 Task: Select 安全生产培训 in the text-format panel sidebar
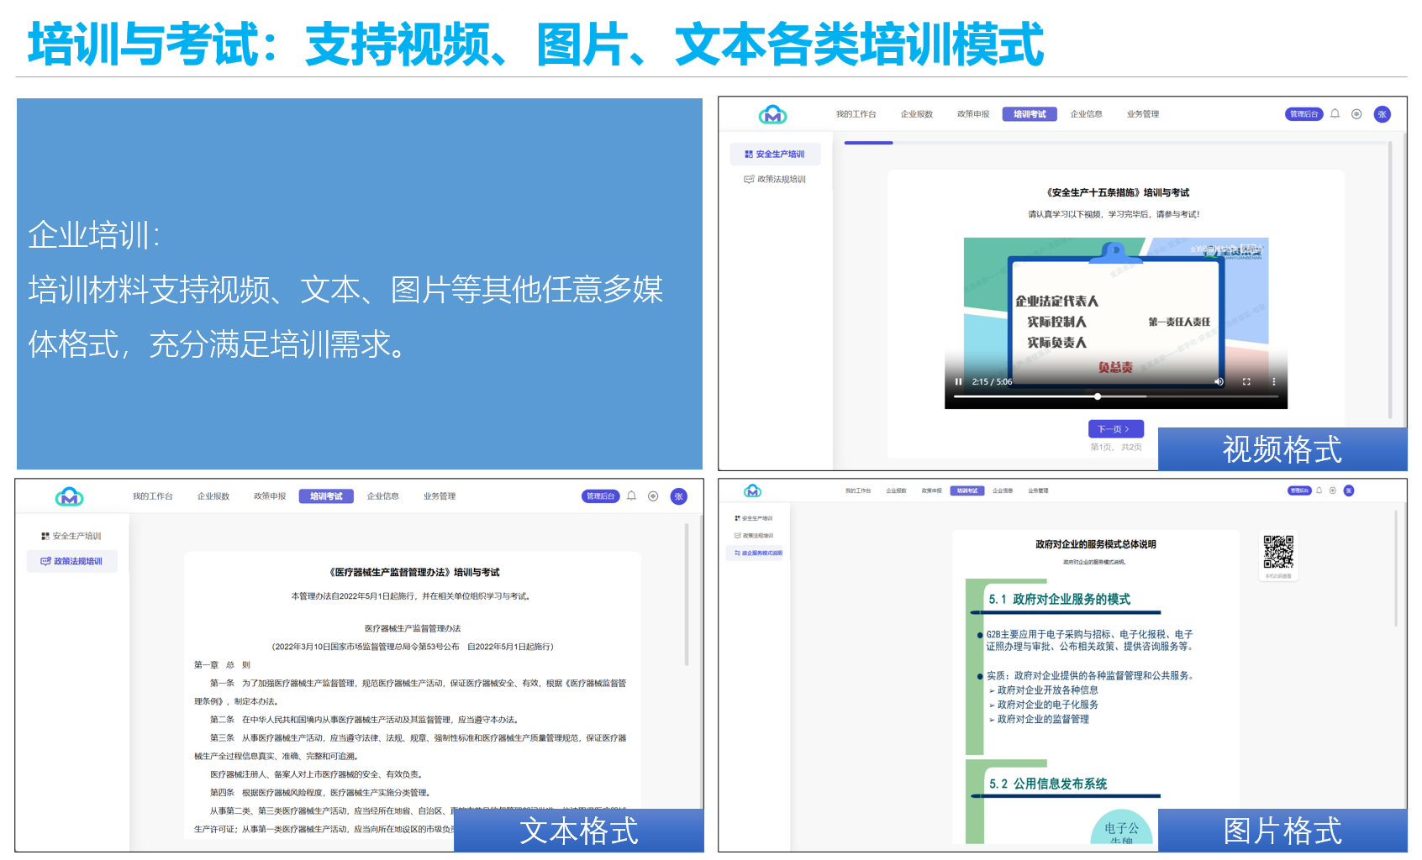coord(71,536)
